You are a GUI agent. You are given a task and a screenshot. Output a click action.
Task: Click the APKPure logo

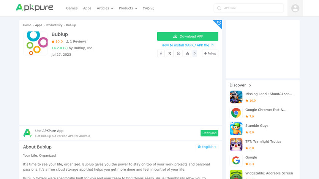[x=35, y=8]
